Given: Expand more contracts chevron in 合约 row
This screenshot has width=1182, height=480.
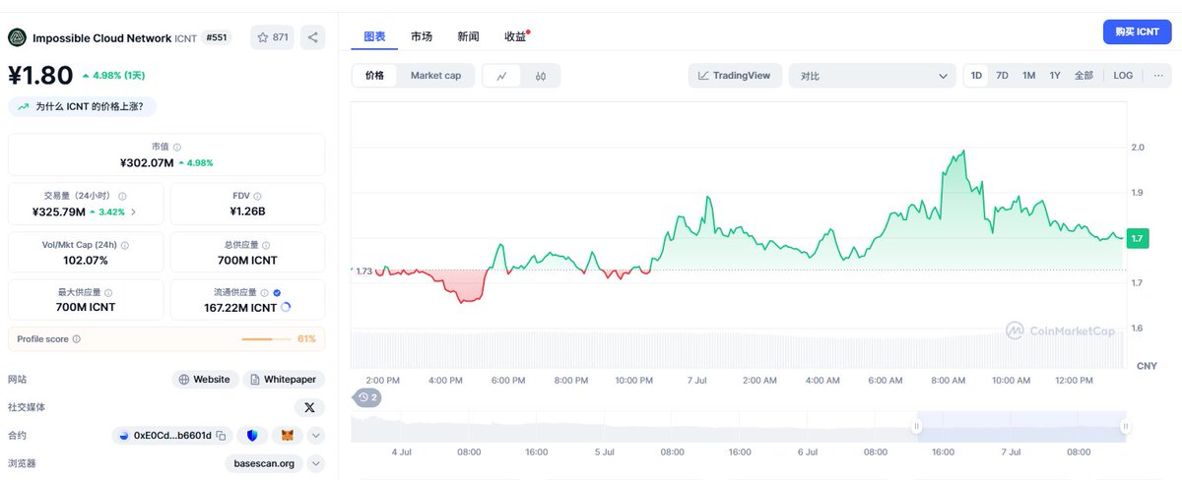Looking at the screenshot, I should pyautogui.click(x=315, y=435).
